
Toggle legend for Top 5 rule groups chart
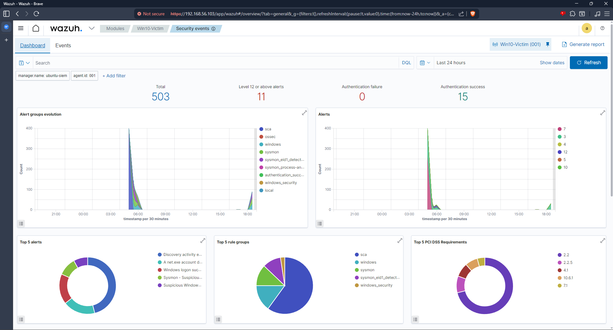pyautogui.click(x=218, y=319)
